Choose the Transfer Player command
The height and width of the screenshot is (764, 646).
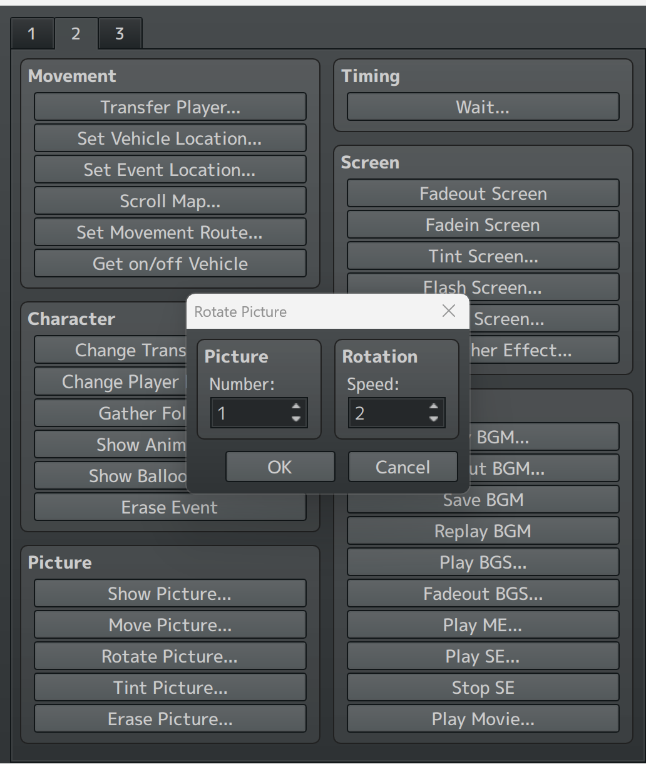(170, 107)
